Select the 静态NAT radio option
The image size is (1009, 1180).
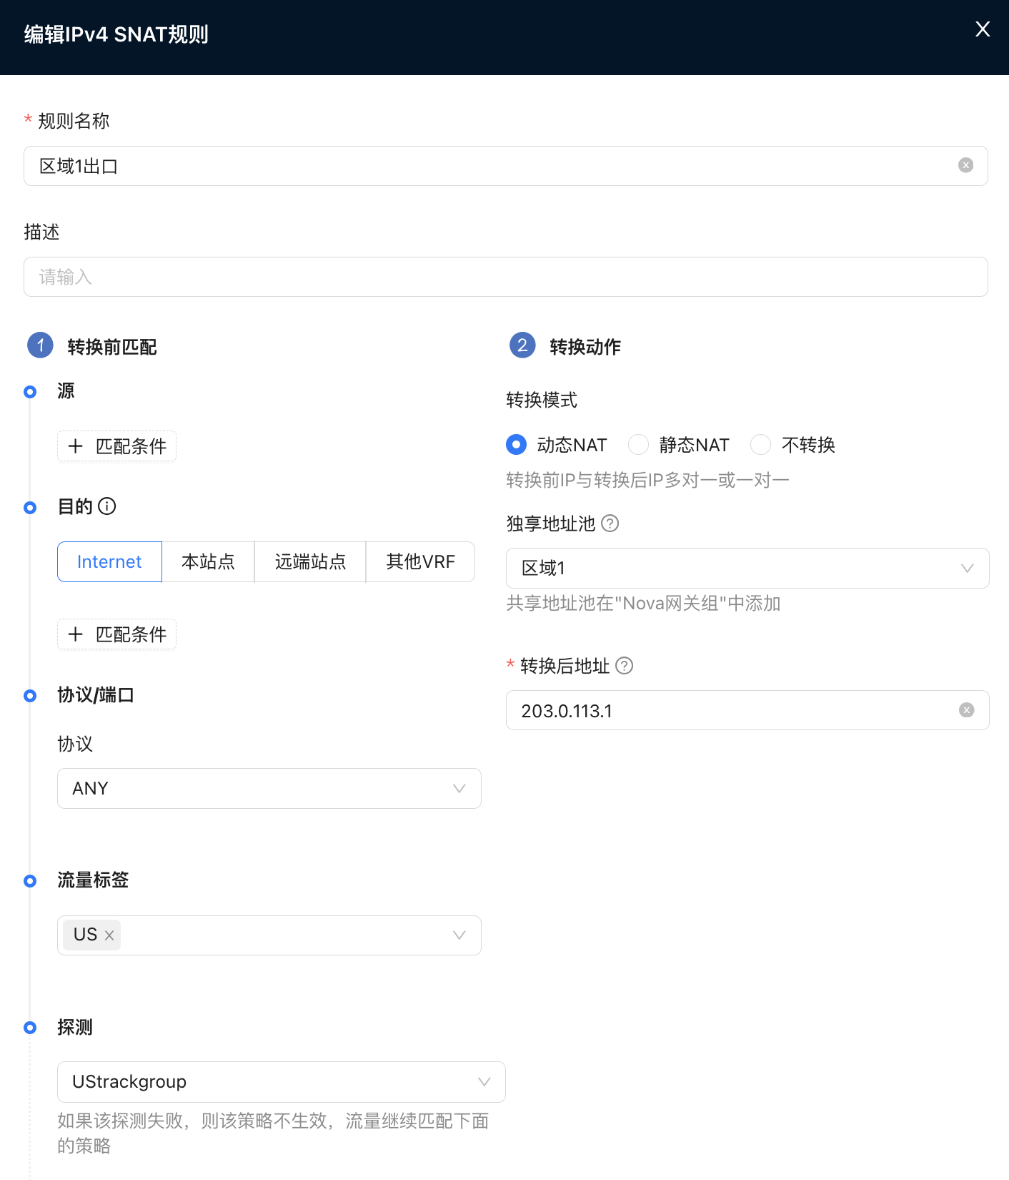[638, 445]
